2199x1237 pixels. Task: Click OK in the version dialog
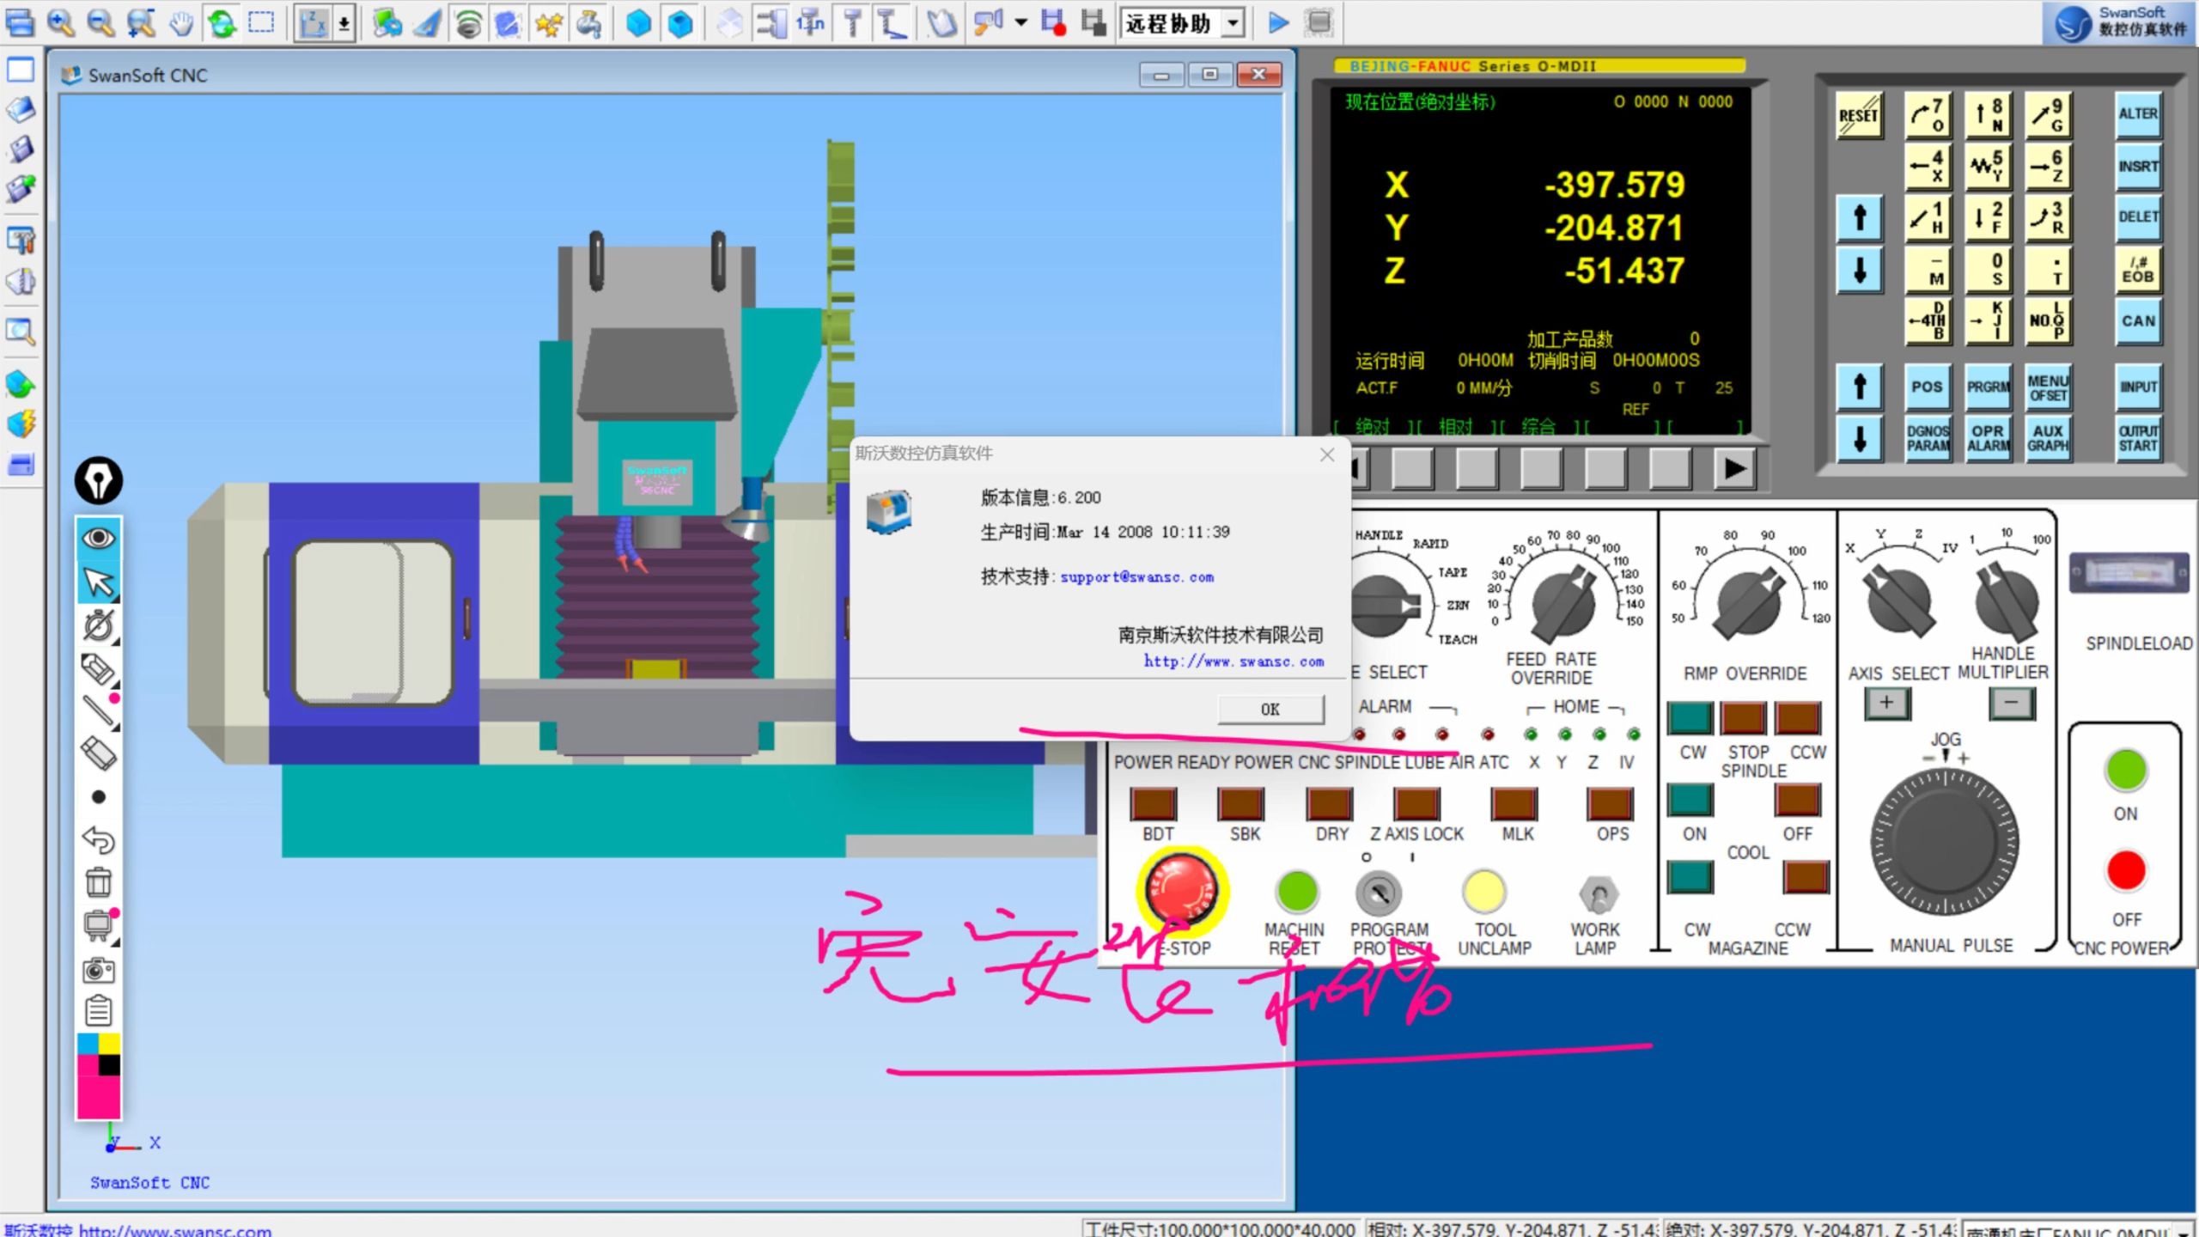coord(1270,709)
